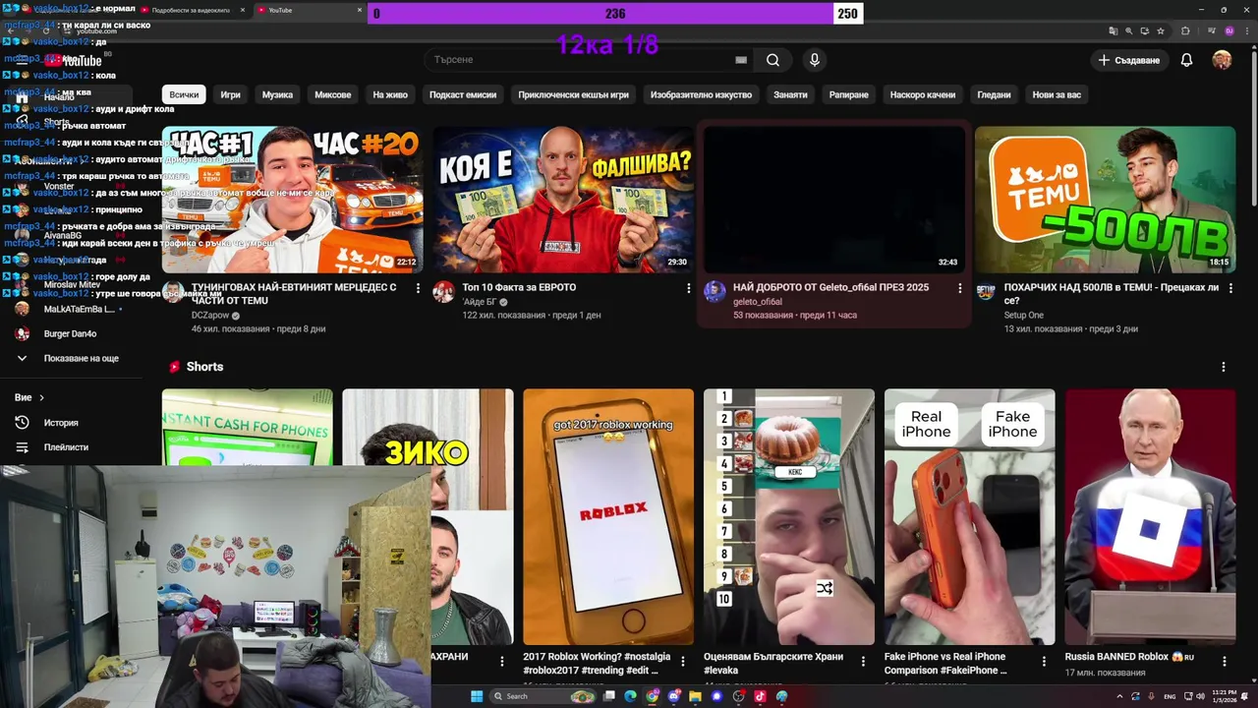
Task: Open the 2017 Roblox Working short
Action: (608, 516)
